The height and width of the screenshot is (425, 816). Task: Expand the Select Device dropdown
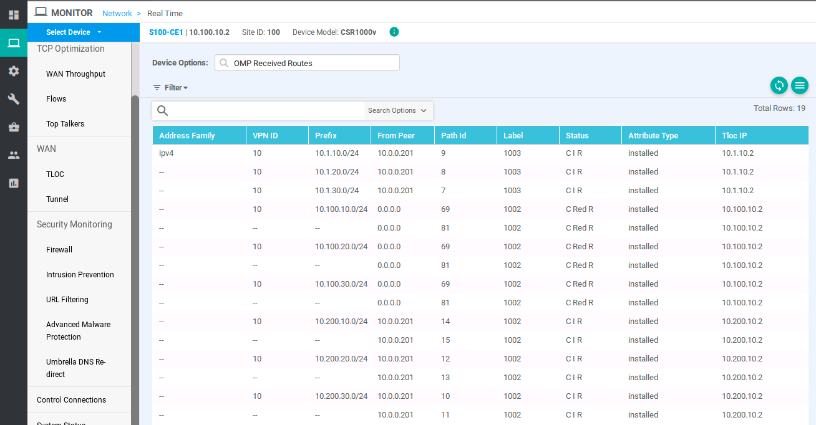[74, 32]
